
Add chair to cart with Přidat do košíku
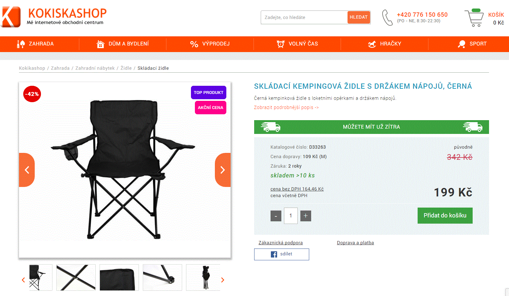(445, 215)
